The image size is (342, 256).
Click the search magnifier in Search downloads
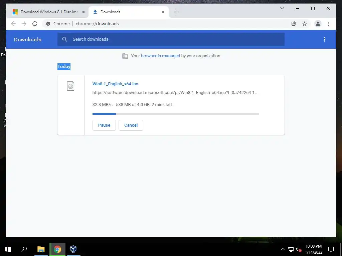64,39
